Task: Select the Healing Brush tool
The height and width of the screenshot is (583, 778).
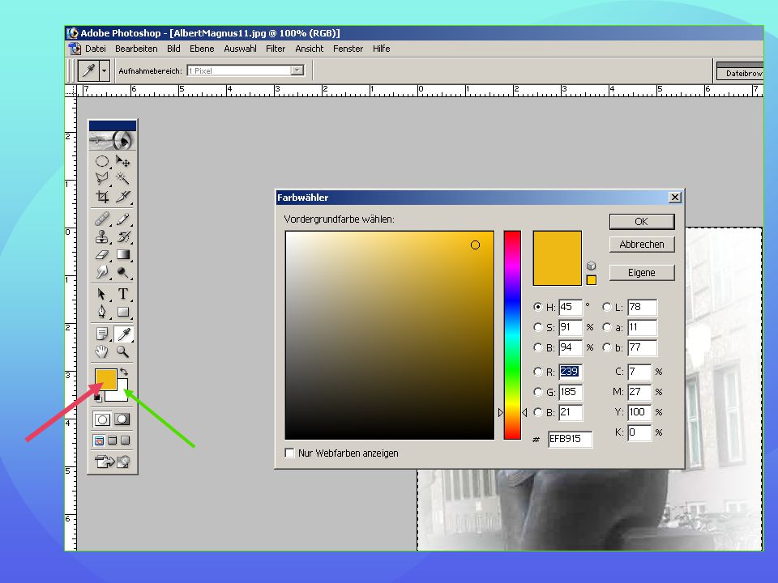Action: [x=102, y=219]
